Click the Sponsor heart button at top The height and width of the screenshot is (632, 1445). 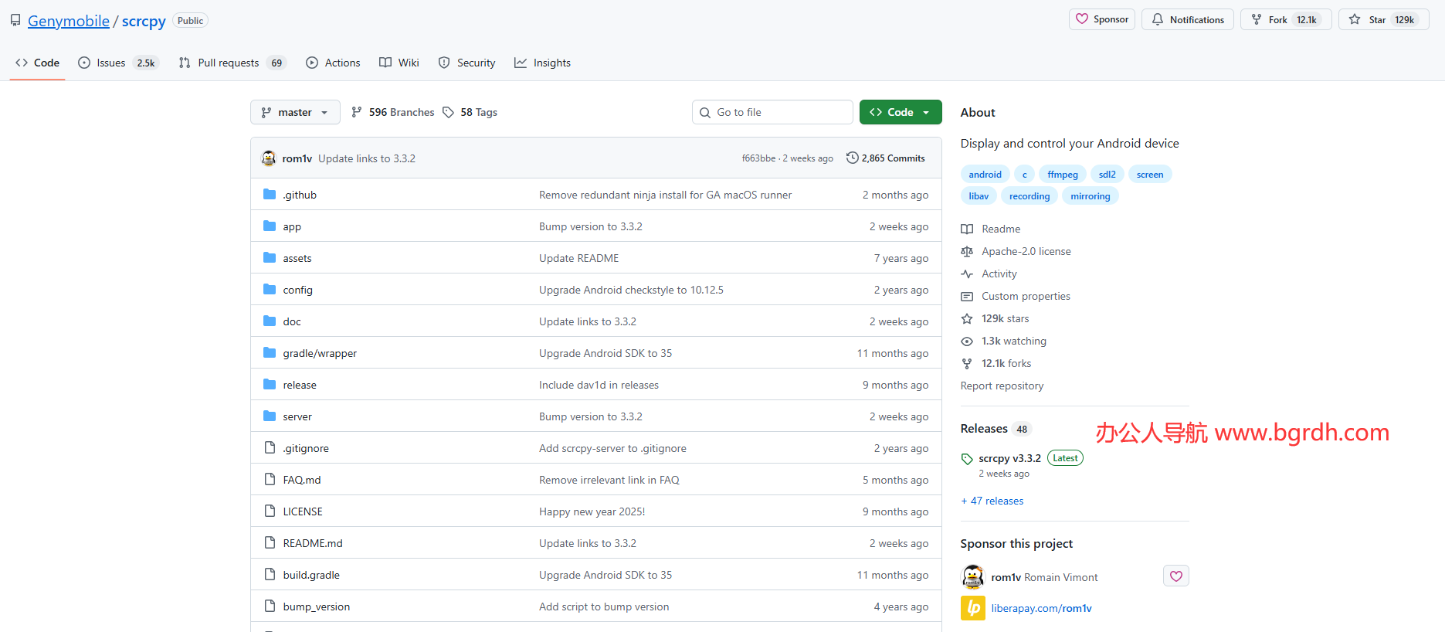(1102, 20)
